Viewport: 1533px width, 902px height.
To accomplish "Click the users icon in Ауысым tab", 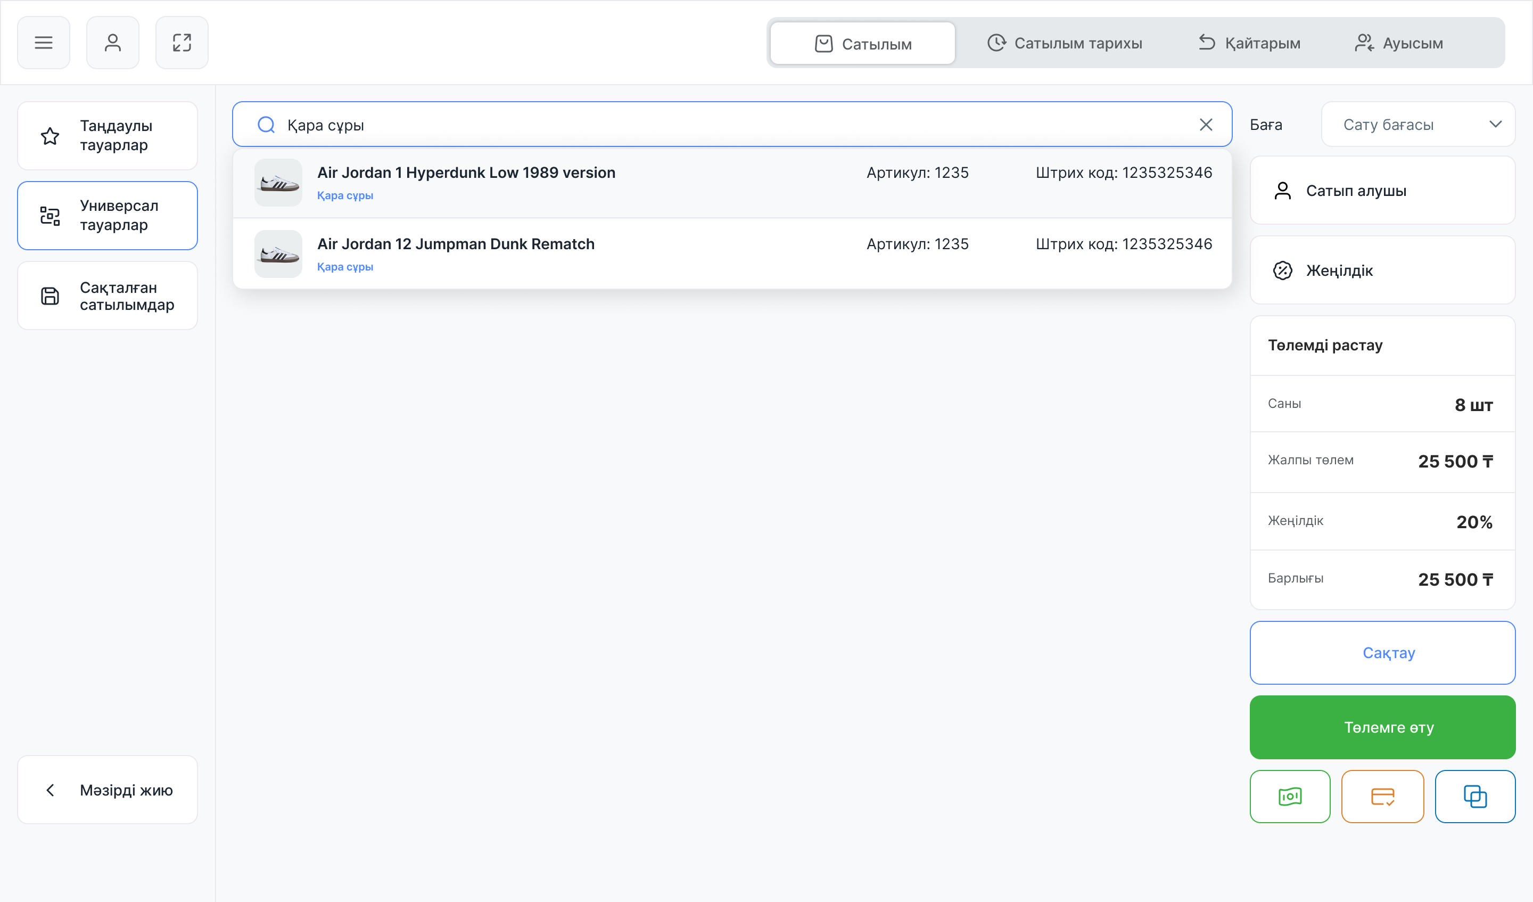I will click(1364, 43).
